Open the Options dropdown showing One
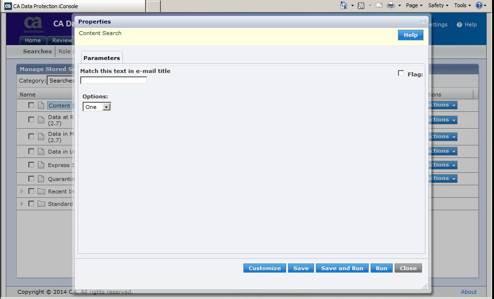The height and width of the screenshot is (299, 494). point(96,107)
